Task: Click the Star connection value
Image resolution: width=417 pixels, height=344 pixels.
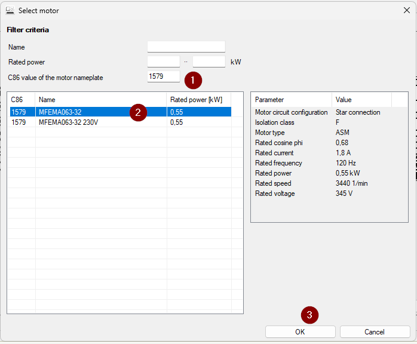Action: point(358,112)
